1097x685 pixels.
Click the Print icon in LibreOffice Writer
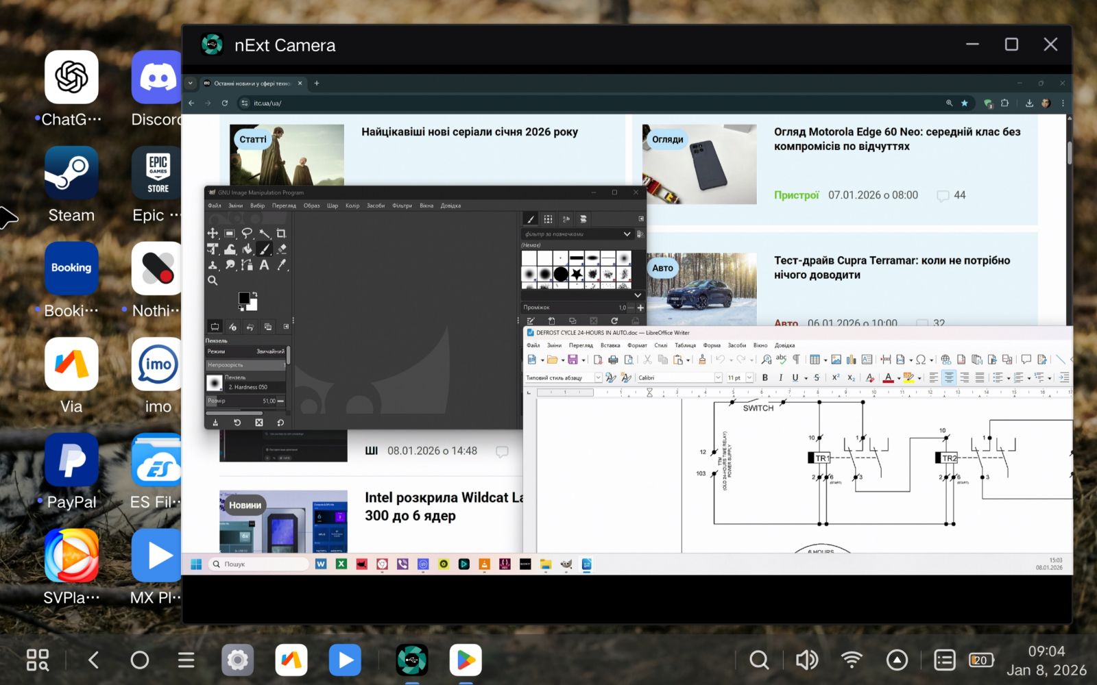[613, 360]
